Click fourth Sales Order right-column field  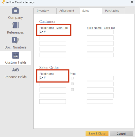100,96
